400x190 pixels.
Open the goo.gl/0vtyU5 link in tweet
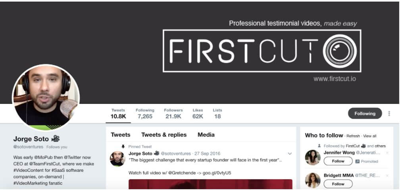click(x=217, y=173)
